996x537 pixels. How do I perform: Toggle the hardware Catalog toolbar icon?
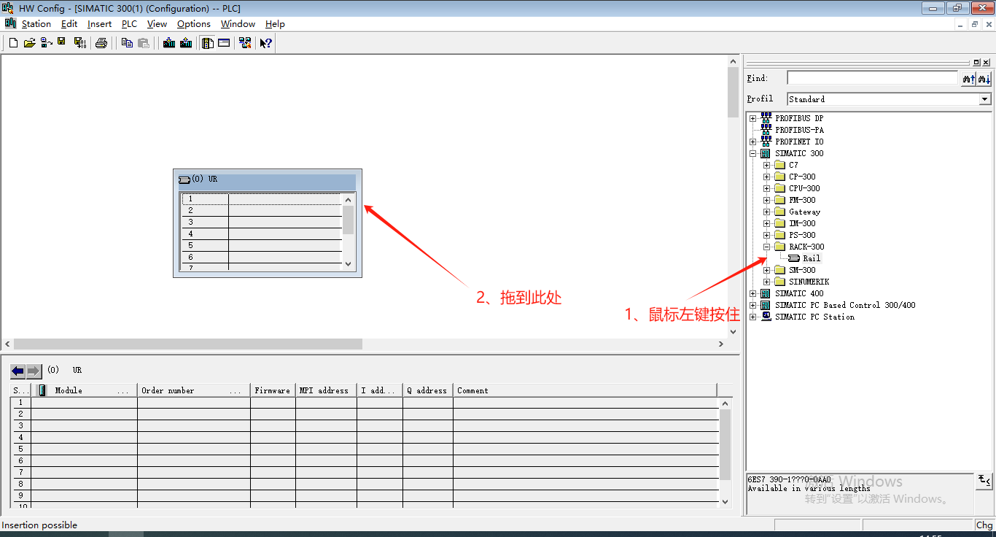pos(208,43)
